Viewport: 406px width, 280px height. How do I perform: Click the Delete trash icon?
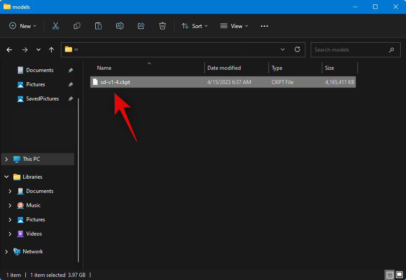click(x=162, y=26)
